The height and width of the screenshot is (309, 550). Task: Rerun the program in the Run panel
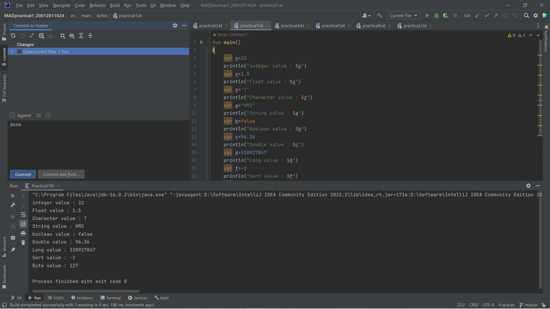[x=13, y=196]
